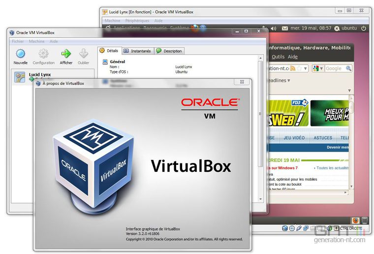Click the volume speaker icon in Ubuntu panel

(x=274, y=29)
